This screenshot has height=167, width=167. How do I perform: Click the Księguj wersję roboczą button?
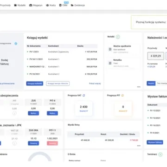(x=58, y=83)
